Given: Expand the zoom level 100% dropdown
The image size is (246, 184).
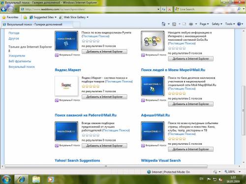Looking at the screenshot, I should pos(240,172).
